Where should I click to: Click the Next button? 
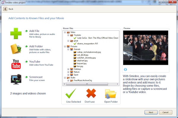click(x=151, y=112)
